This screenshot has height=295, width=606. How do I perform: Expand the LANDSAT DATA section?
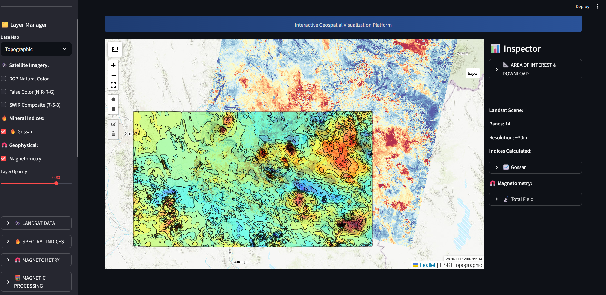coord(36,223)
